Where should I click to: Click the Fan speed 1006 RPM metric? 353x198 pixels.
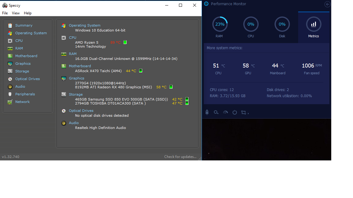click(312, 69)
